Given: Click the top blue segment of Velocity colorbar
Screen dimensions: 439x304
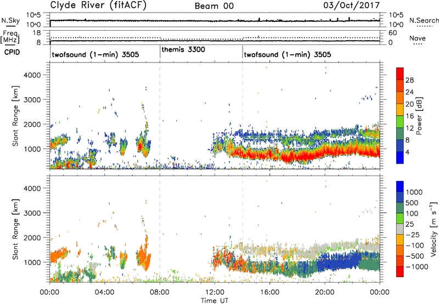Looking at the screenshot, I should point(400,187).
